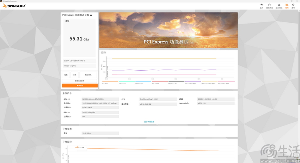
Task: Click the 55.31 GB/s bandwidth score
Action: click(x=79, y=39)
